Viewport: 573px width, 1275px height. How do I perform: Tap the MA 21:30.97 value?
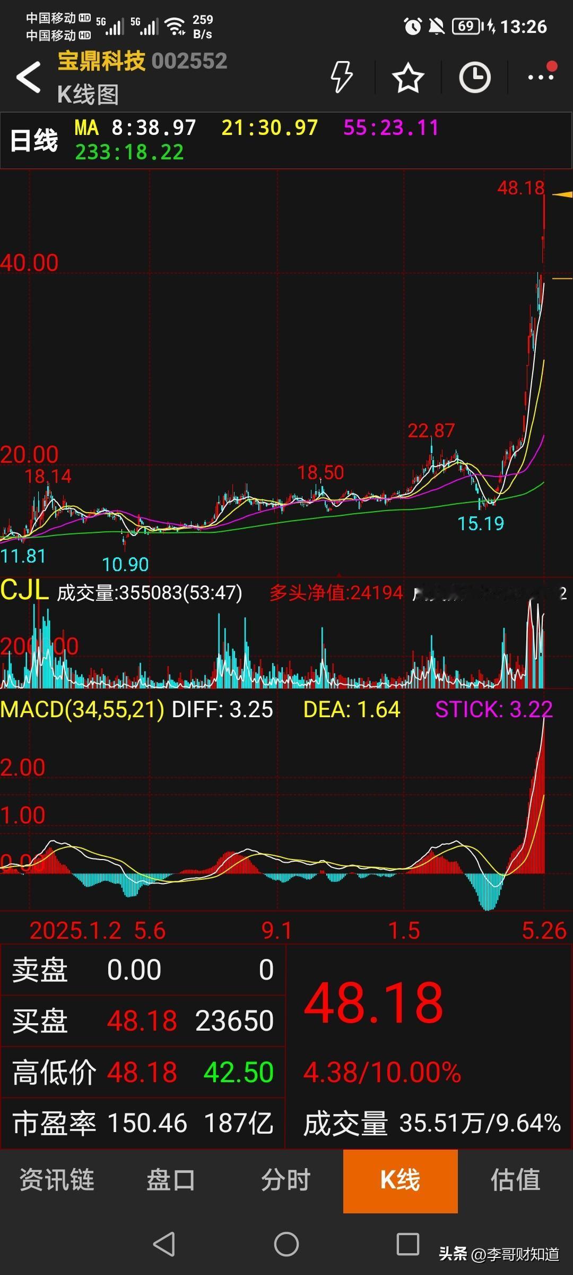click(270, 128)
